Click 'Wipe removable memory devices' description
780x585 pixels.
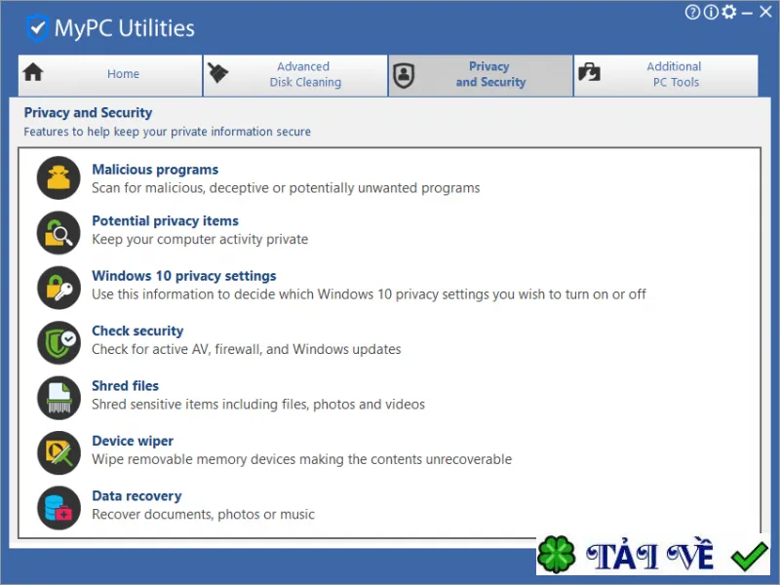pos(302,459)
